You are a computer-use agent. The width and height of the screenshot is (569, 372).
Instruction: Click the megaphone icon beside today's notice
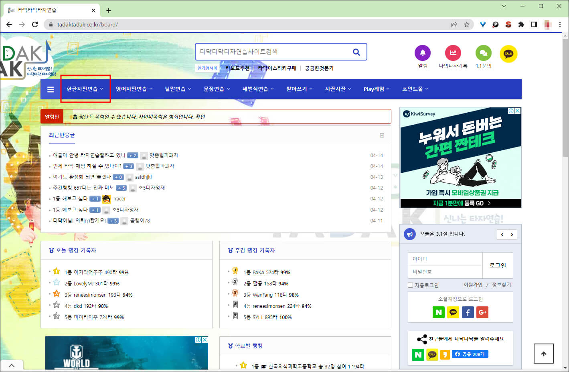tap(409, 234)
